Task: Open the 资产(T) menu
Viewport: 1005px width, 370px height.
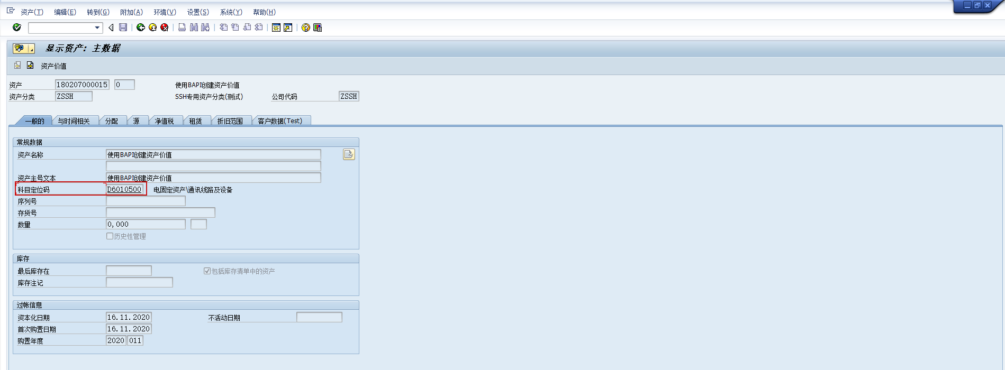Action: click(32, 12)
